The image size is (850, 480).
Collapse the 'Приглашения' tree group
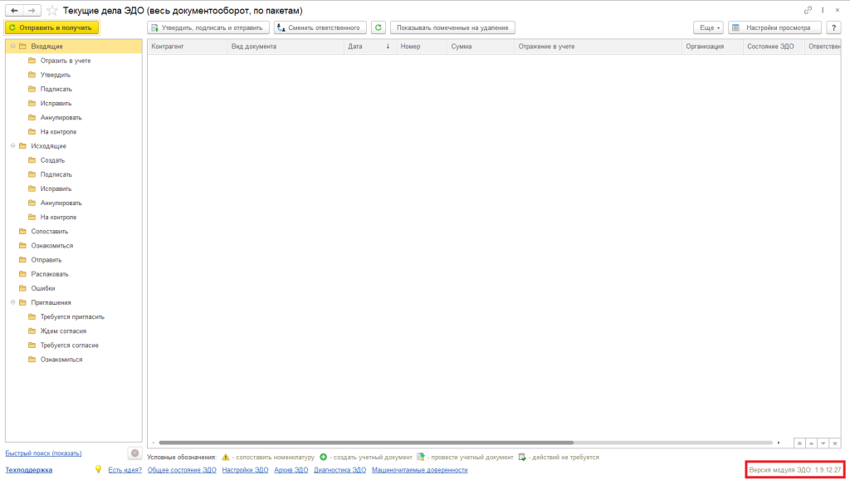[12, 302]
